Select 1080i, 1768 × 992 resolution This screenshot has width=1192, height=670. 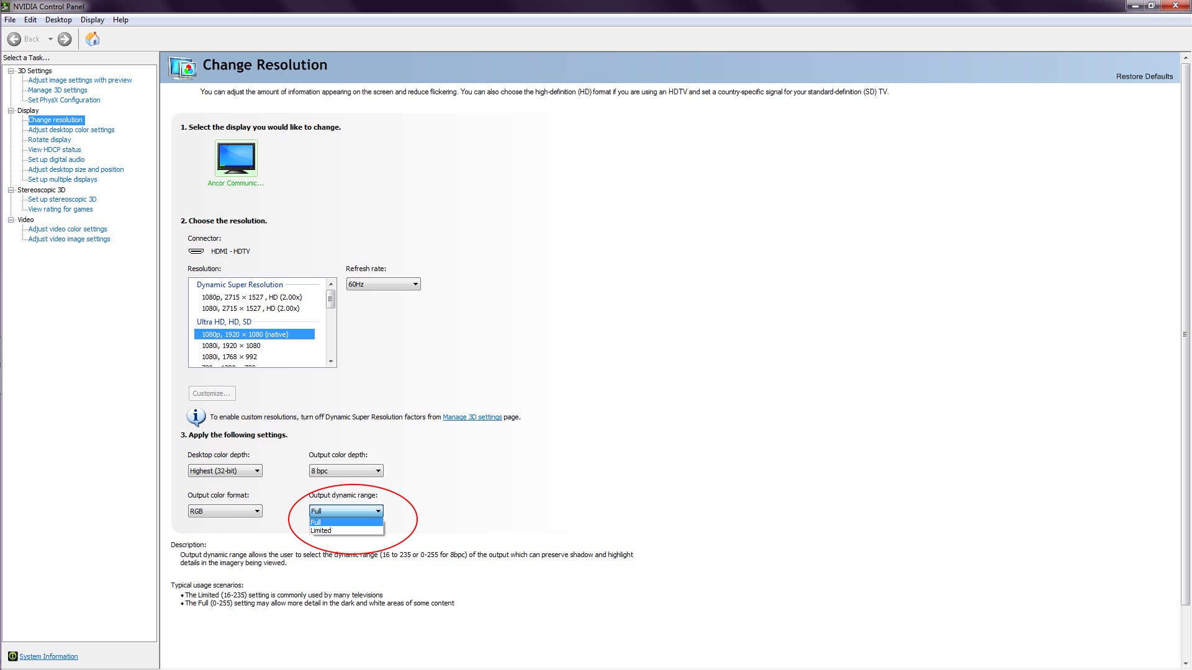(229, 357)
